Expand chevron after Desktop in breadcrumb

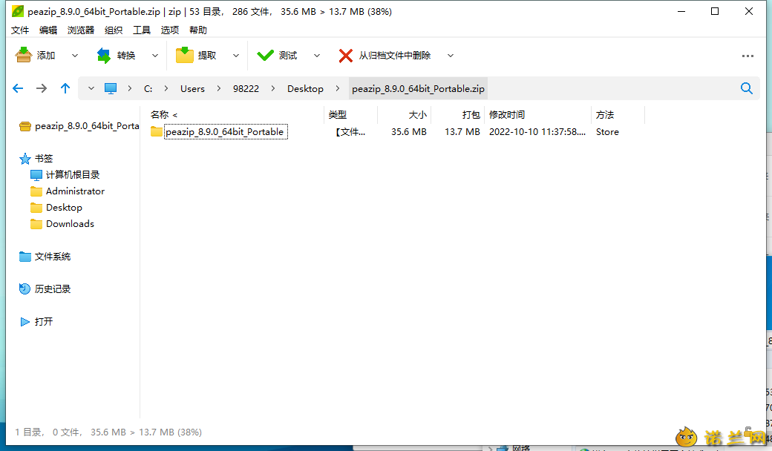click(337, 88)
